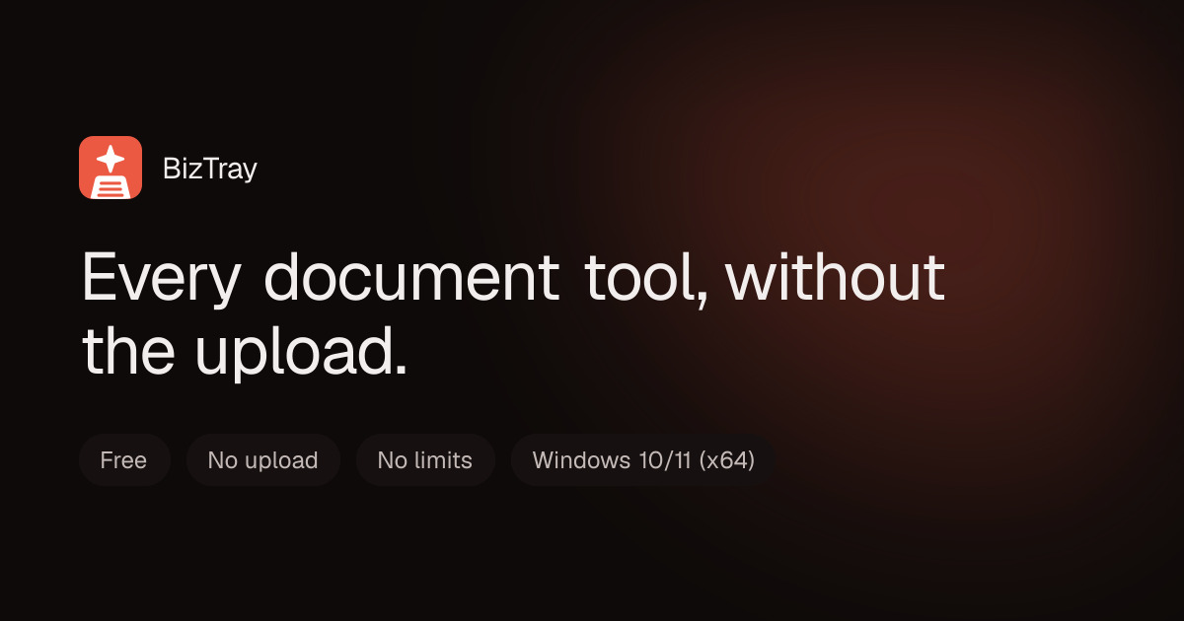
Task: Click the word the starting the second headline line
Action: click(127, 349)
